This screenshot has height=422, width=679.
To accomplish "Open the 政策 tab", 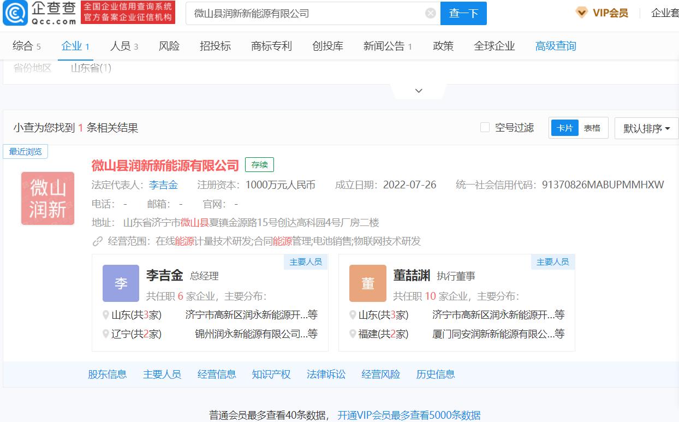I will [x=443, y=46].
